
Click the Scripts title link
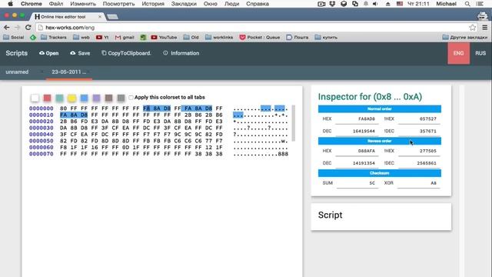click(x=16, y=53)
